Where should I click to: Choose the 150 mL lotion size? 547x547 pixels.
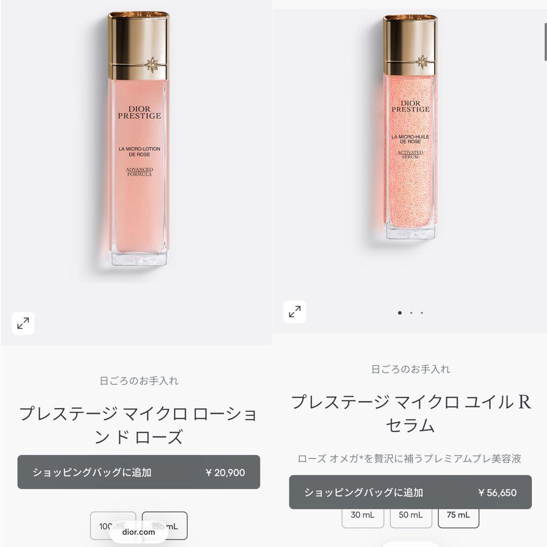coord(165,526)
